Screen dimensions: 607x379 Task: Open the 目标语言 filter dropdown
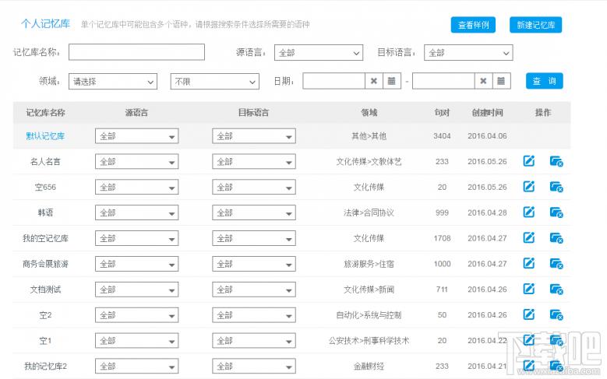[468, 53]
